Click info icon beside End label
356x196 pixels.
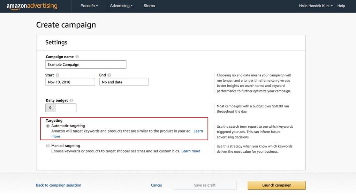coord(109,75)
